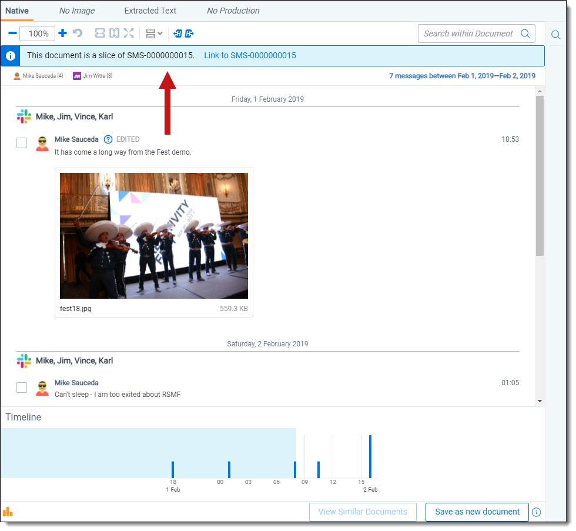The height and width of the screenshot is (531, 576).
Task: Open the search sidebar magnifier icon
Action: pos(555,35)
